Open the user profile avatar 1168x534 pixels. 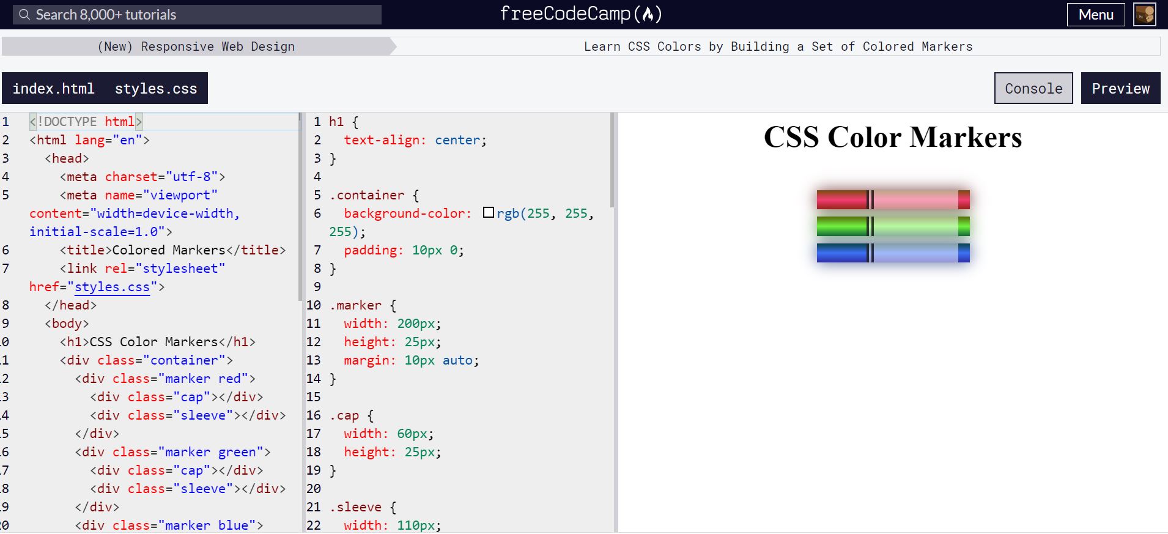click(x=1145, y=15)
